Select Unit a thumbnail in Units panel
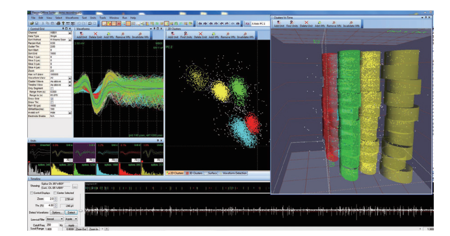Screen dimensions: 450x236 click(62, 153)
